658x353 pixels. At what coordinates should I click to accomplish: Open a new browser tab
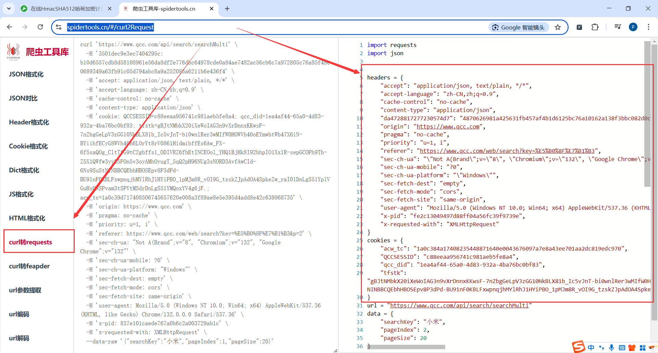pyautogui.click(x=227, y=9)
